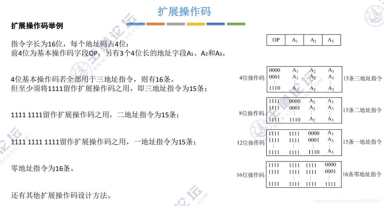Click the label "4位操作码"
384x206 pixels.
coord(252,78)
